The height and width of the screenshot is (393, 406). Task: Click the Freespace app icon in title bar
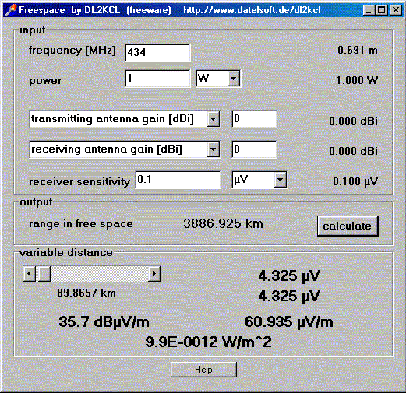11,10
